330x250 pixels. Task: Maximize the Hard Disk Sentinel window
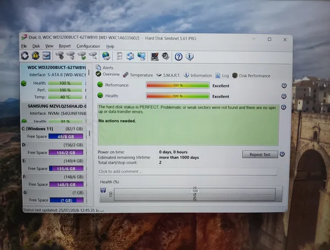tap(269, 40)
